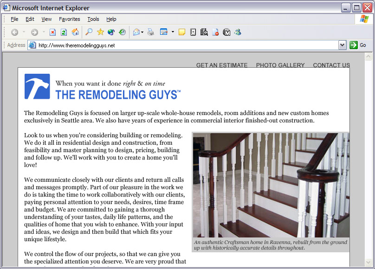Screen dimensions: 375x269
Task: Open the Favorites star icon
Action: point(100,32)
